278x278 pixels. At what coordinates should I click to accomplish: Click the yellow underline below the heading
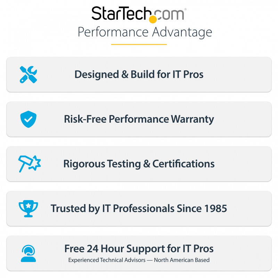(139, 44)
